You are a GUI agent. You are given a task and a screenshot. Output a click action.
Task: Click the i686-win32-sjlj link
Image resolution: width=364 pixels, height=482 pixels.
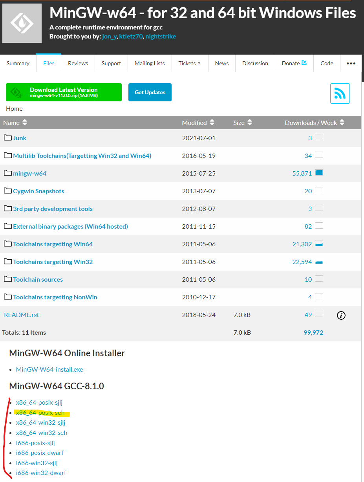(x=37, y=463)
